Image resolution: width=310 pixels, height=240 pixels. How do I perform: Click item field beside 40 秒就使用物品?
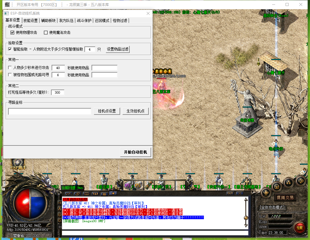105,68
